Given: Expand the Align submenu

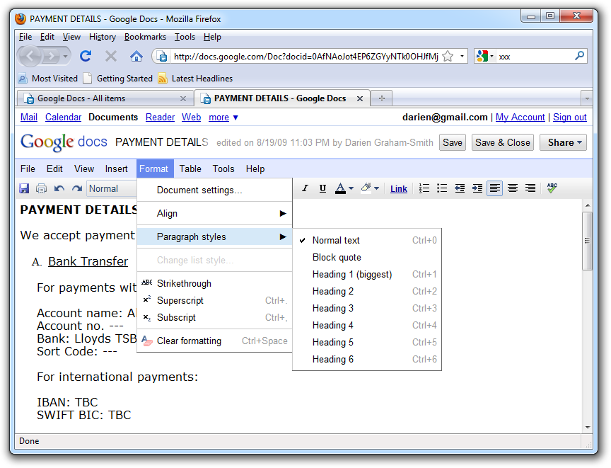Looking at the screenshot, I should (215, 213).
